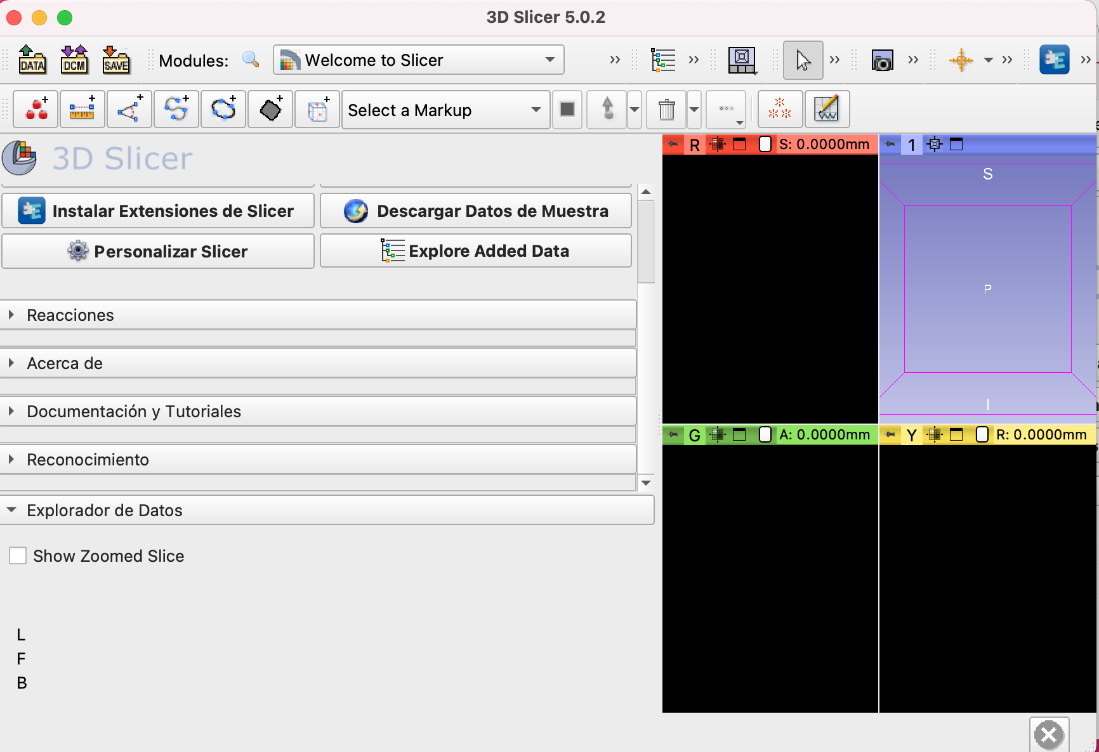
Task: Enable Show Zoomed Slice checkbox
Action: coord(18,556)
